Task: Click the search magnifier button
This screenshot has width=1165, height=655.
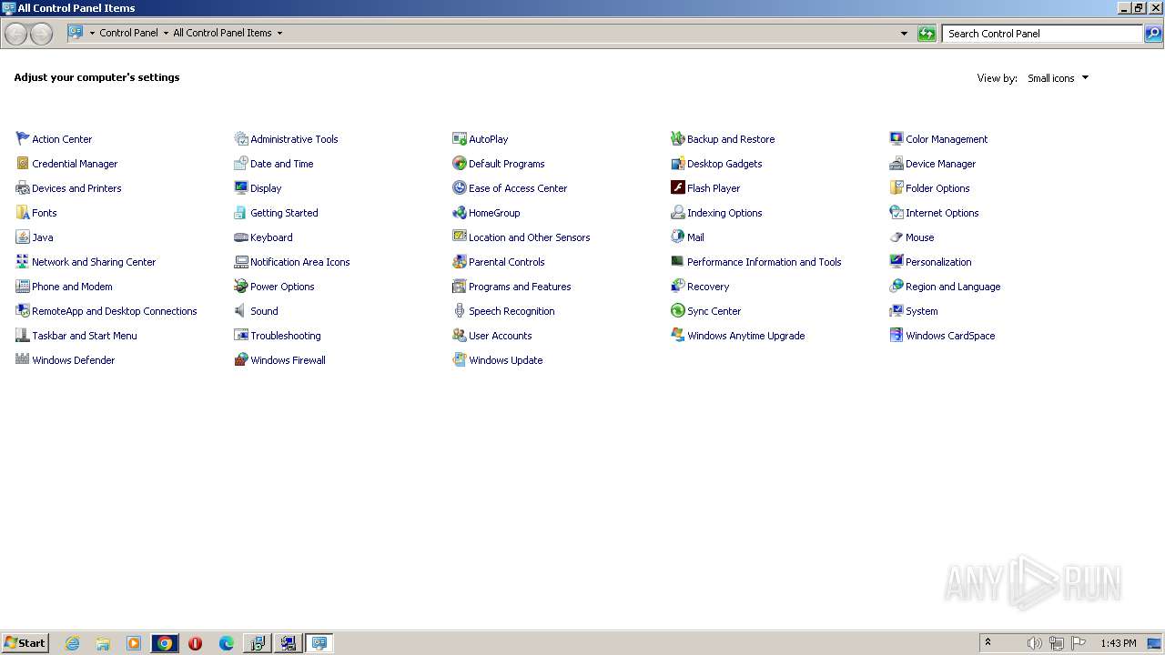Action: pyautogui.click(x=1153, y=34)
